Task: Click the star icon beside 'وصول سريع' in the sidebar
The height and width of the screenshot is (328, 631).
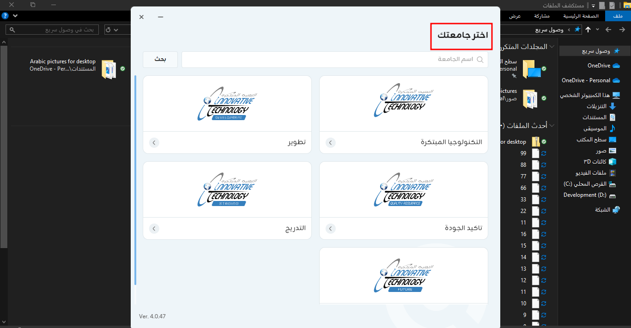Action: [616, 51]
